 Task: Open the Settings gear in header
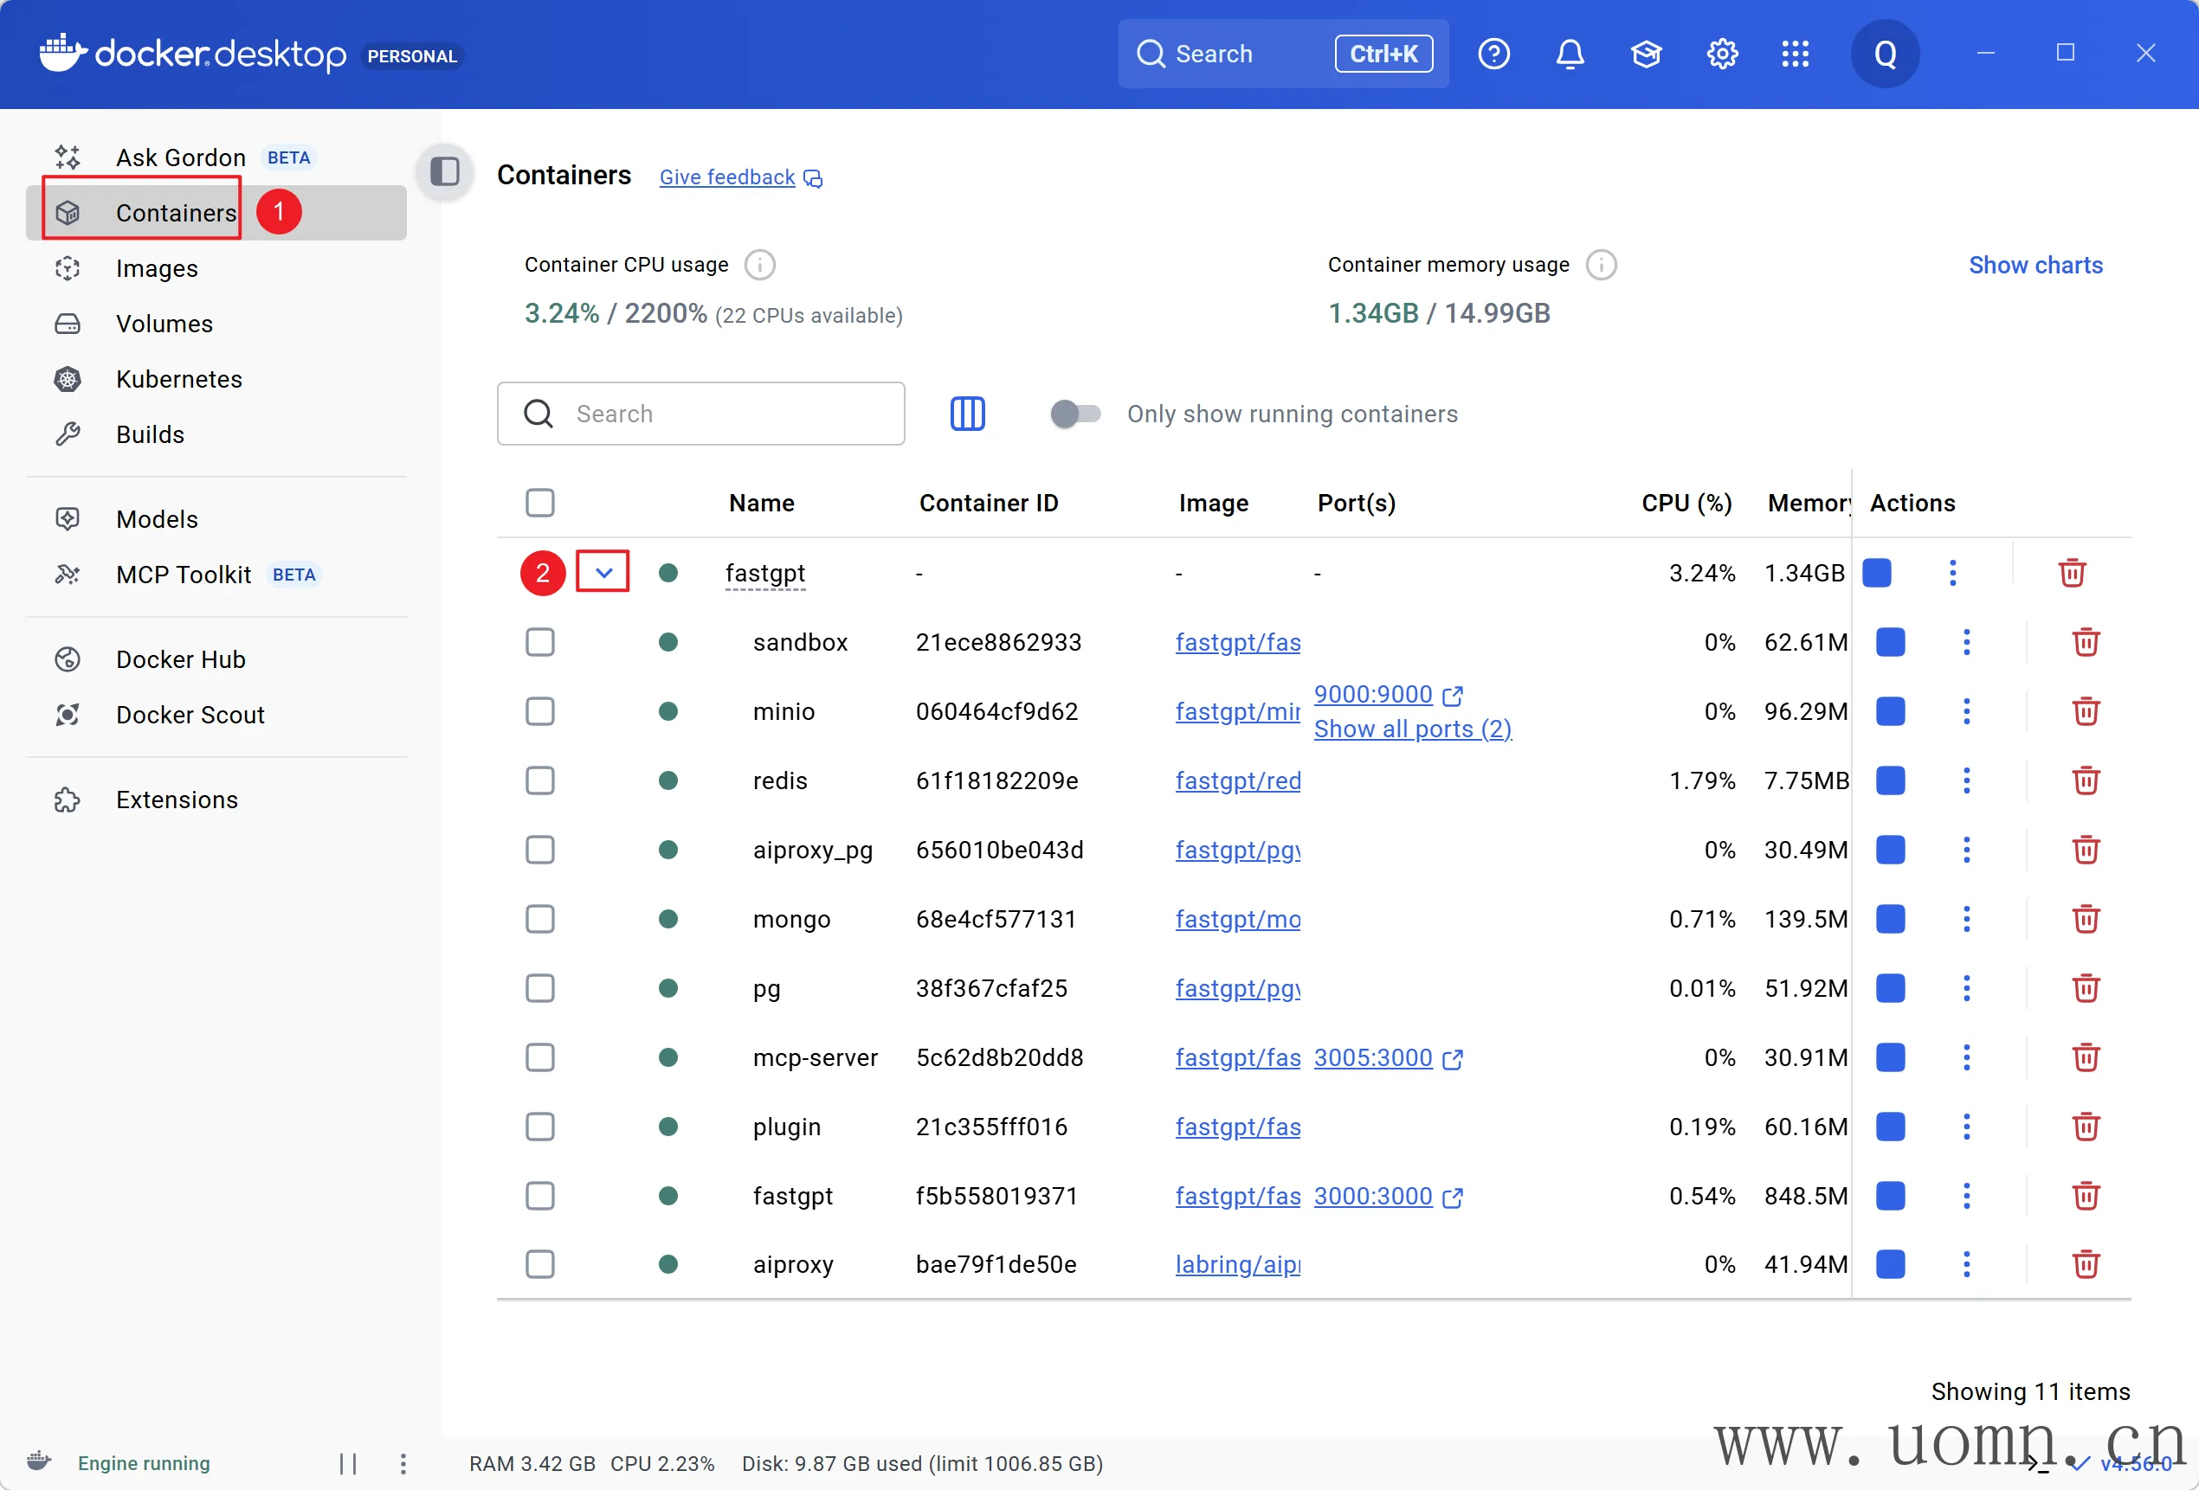click(x=1721, y=54)
